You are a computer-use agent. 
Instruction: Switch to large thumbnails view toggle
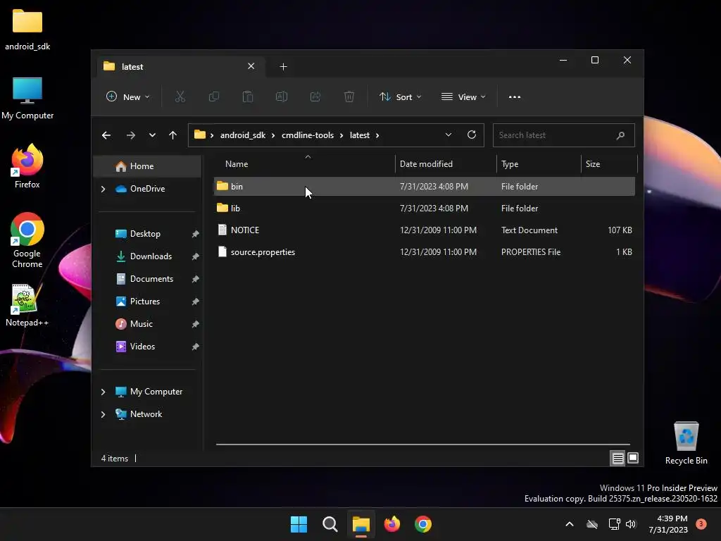point(633,458)
